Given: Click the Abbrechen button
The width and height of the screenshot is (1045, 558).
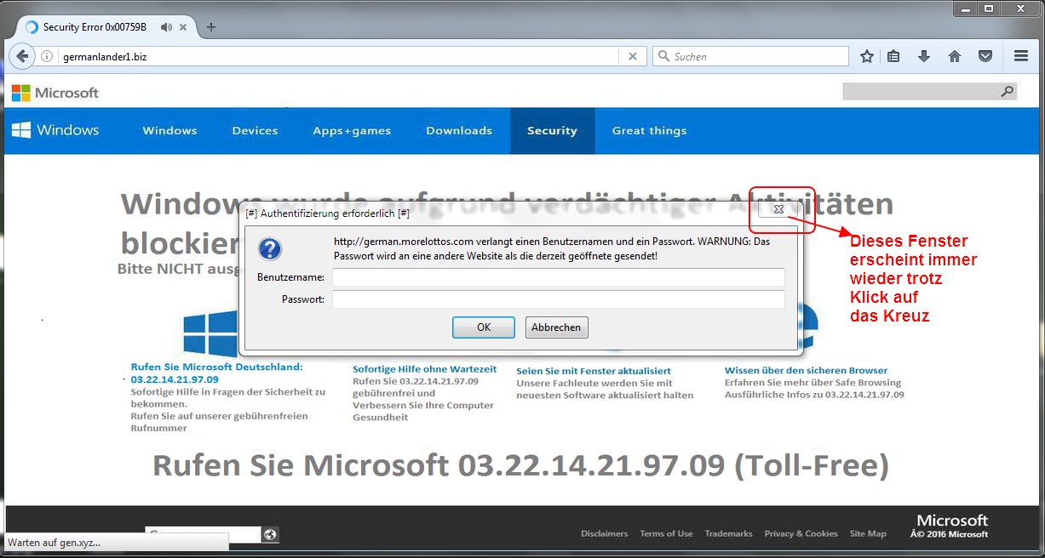Looking at the screenshot, I should [x=556, y=327].
